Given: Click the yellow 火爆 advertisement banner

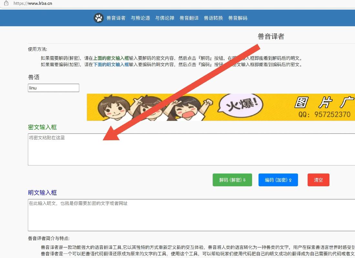Looking at the screenshot, I should click(221, 107).
